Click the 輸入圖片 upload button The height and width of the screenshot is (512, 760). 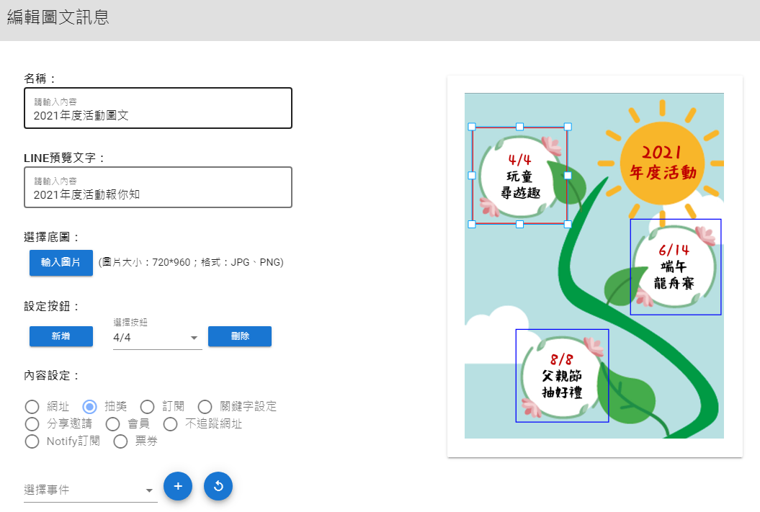[61, 263]
